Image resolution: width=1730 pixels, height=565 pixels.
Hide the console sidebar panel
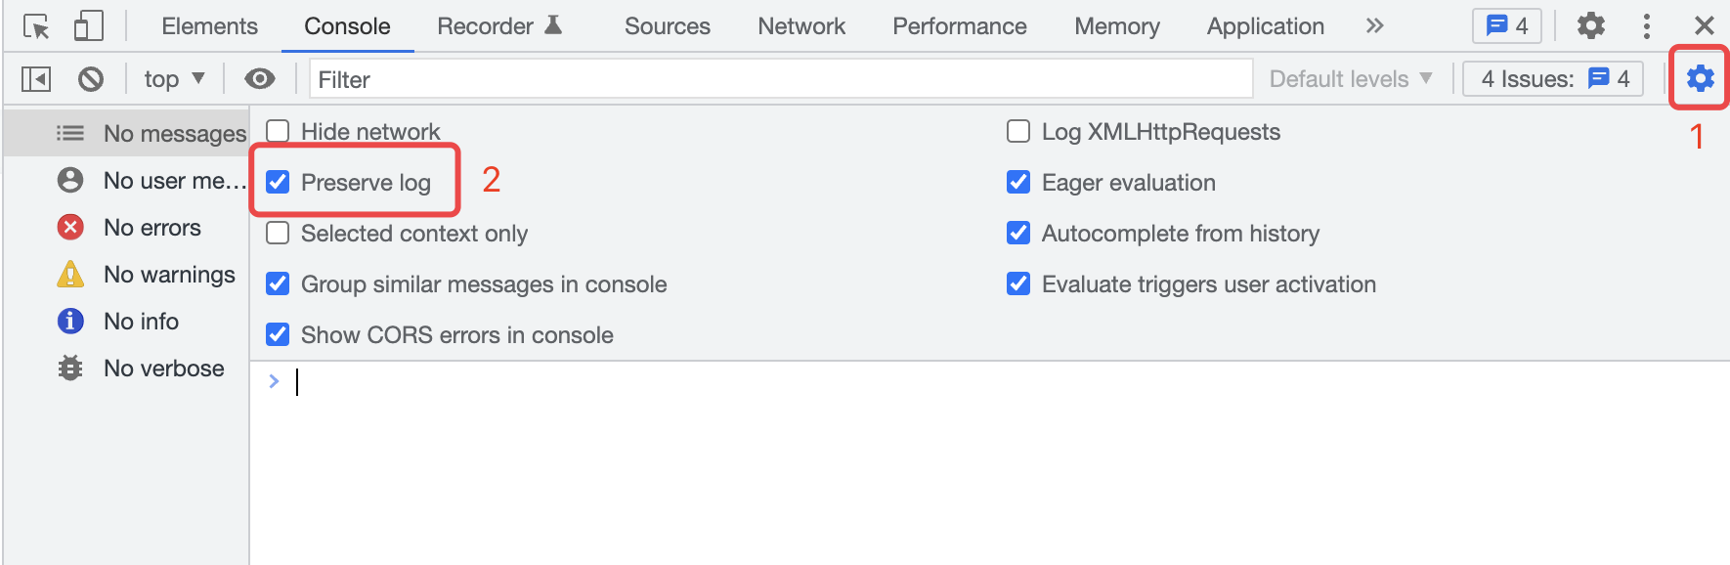point(36,79)
